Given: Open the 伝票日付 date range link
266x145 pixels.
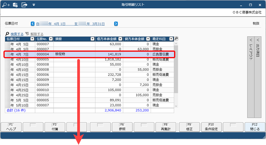Looking at the screenshot, I should [70, 24].
